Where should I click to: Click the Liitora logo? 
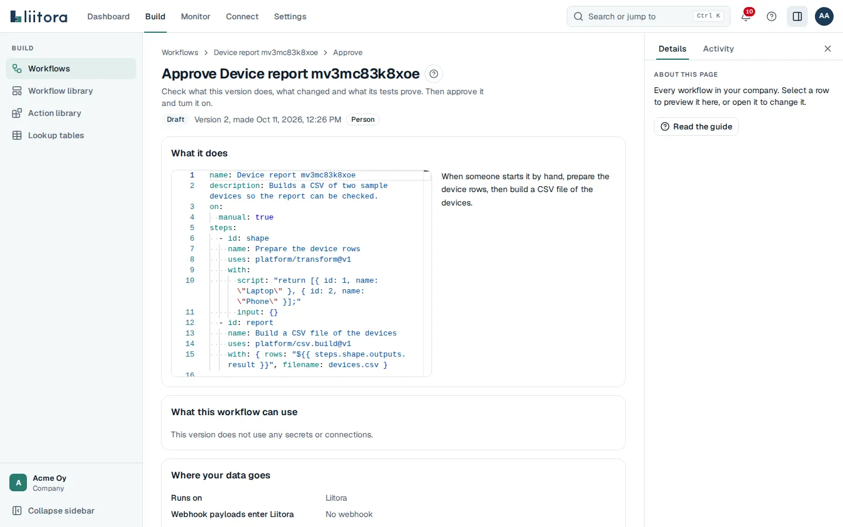click(39, 16)
